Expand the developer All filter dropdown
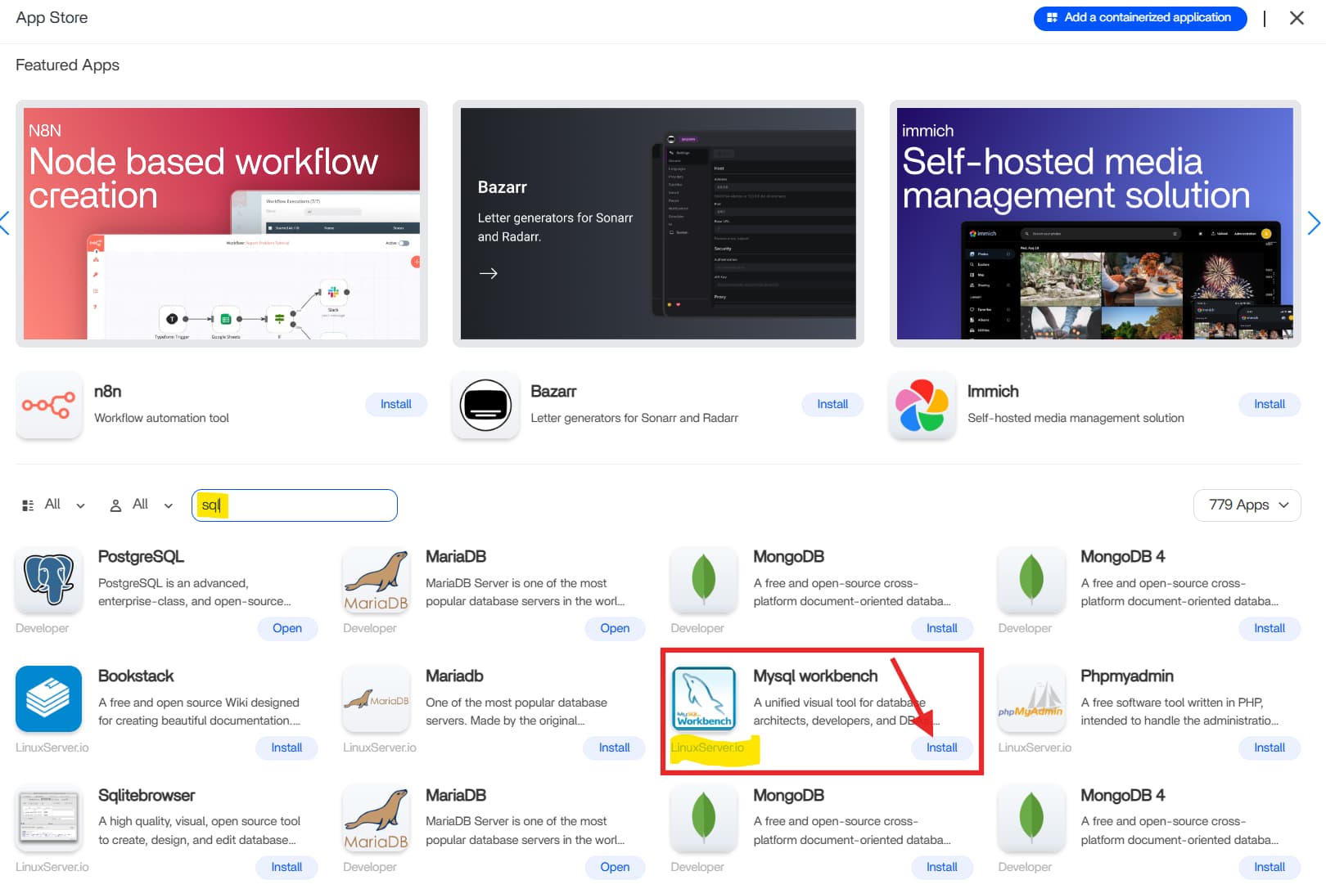Screen dimensions: 1326x889 point(142,505)
